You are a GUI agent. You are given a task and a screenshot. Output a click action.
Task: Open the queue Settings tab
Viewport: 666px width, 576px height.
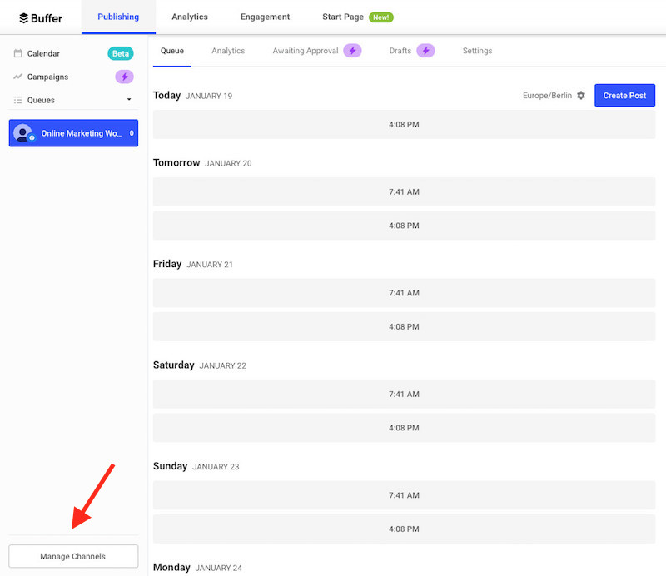[477, 51]
